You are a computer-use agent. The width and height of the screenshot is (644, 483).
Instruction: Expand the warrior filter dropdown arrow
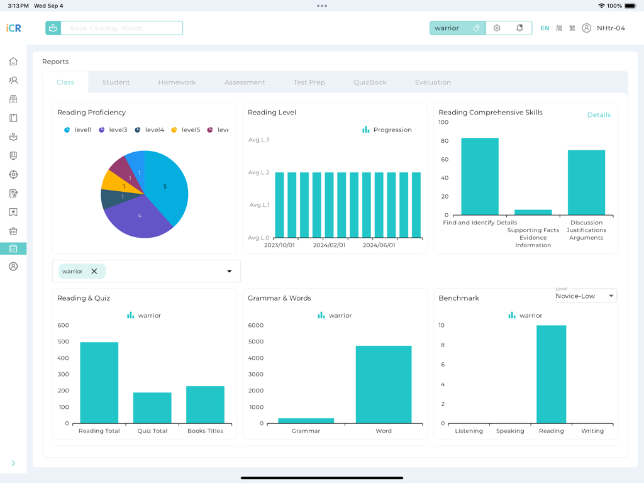tap(229, 271)
